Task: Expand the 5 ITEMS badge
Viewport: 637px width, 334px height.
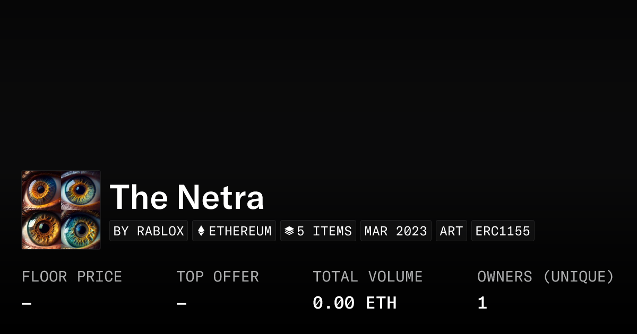Action: [318, 230]
